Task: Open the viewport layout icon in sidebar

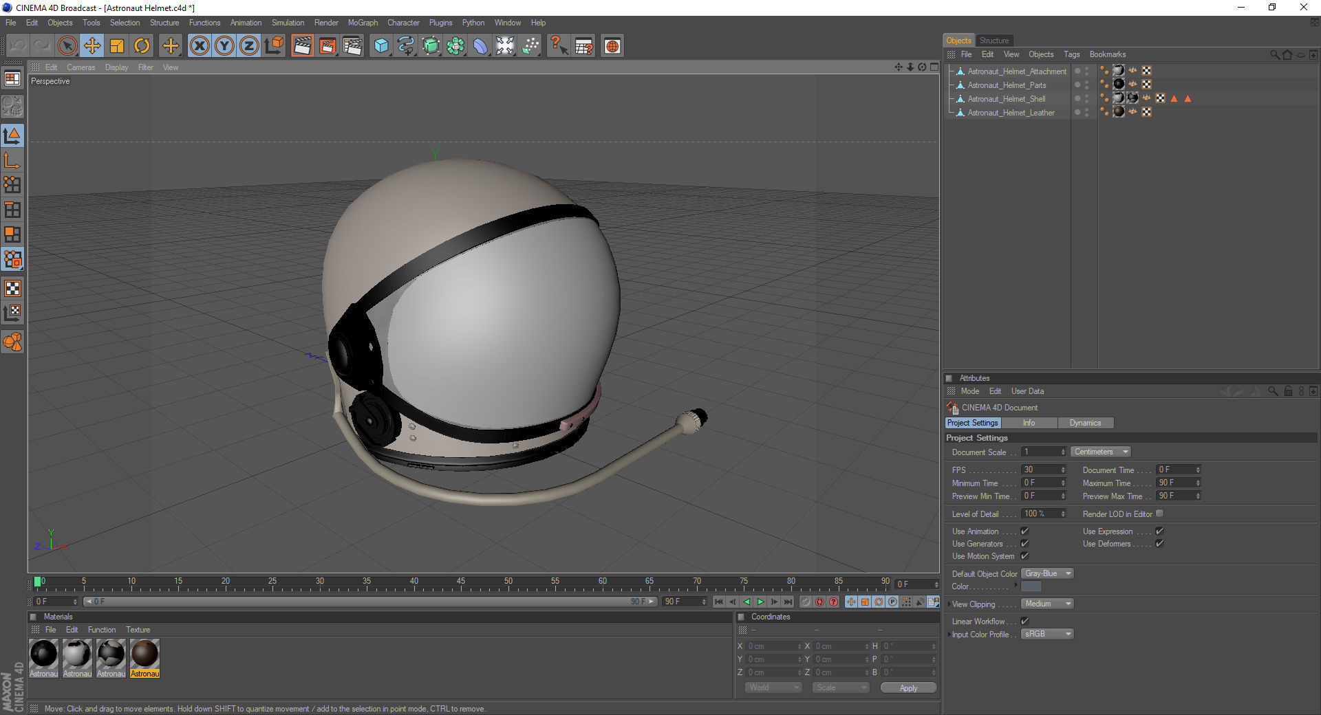Action: tap(12, 78)
